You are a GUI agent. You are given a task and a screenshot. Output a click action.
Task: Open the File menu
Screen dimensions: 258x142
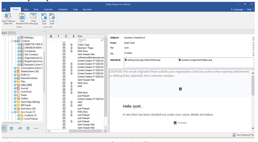(5, 9)
